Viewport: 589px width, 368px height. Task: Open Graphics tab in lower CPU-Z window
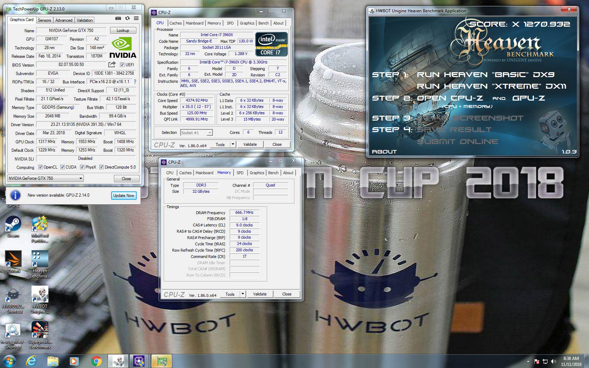pyautogui.click(x=257, y=173)
